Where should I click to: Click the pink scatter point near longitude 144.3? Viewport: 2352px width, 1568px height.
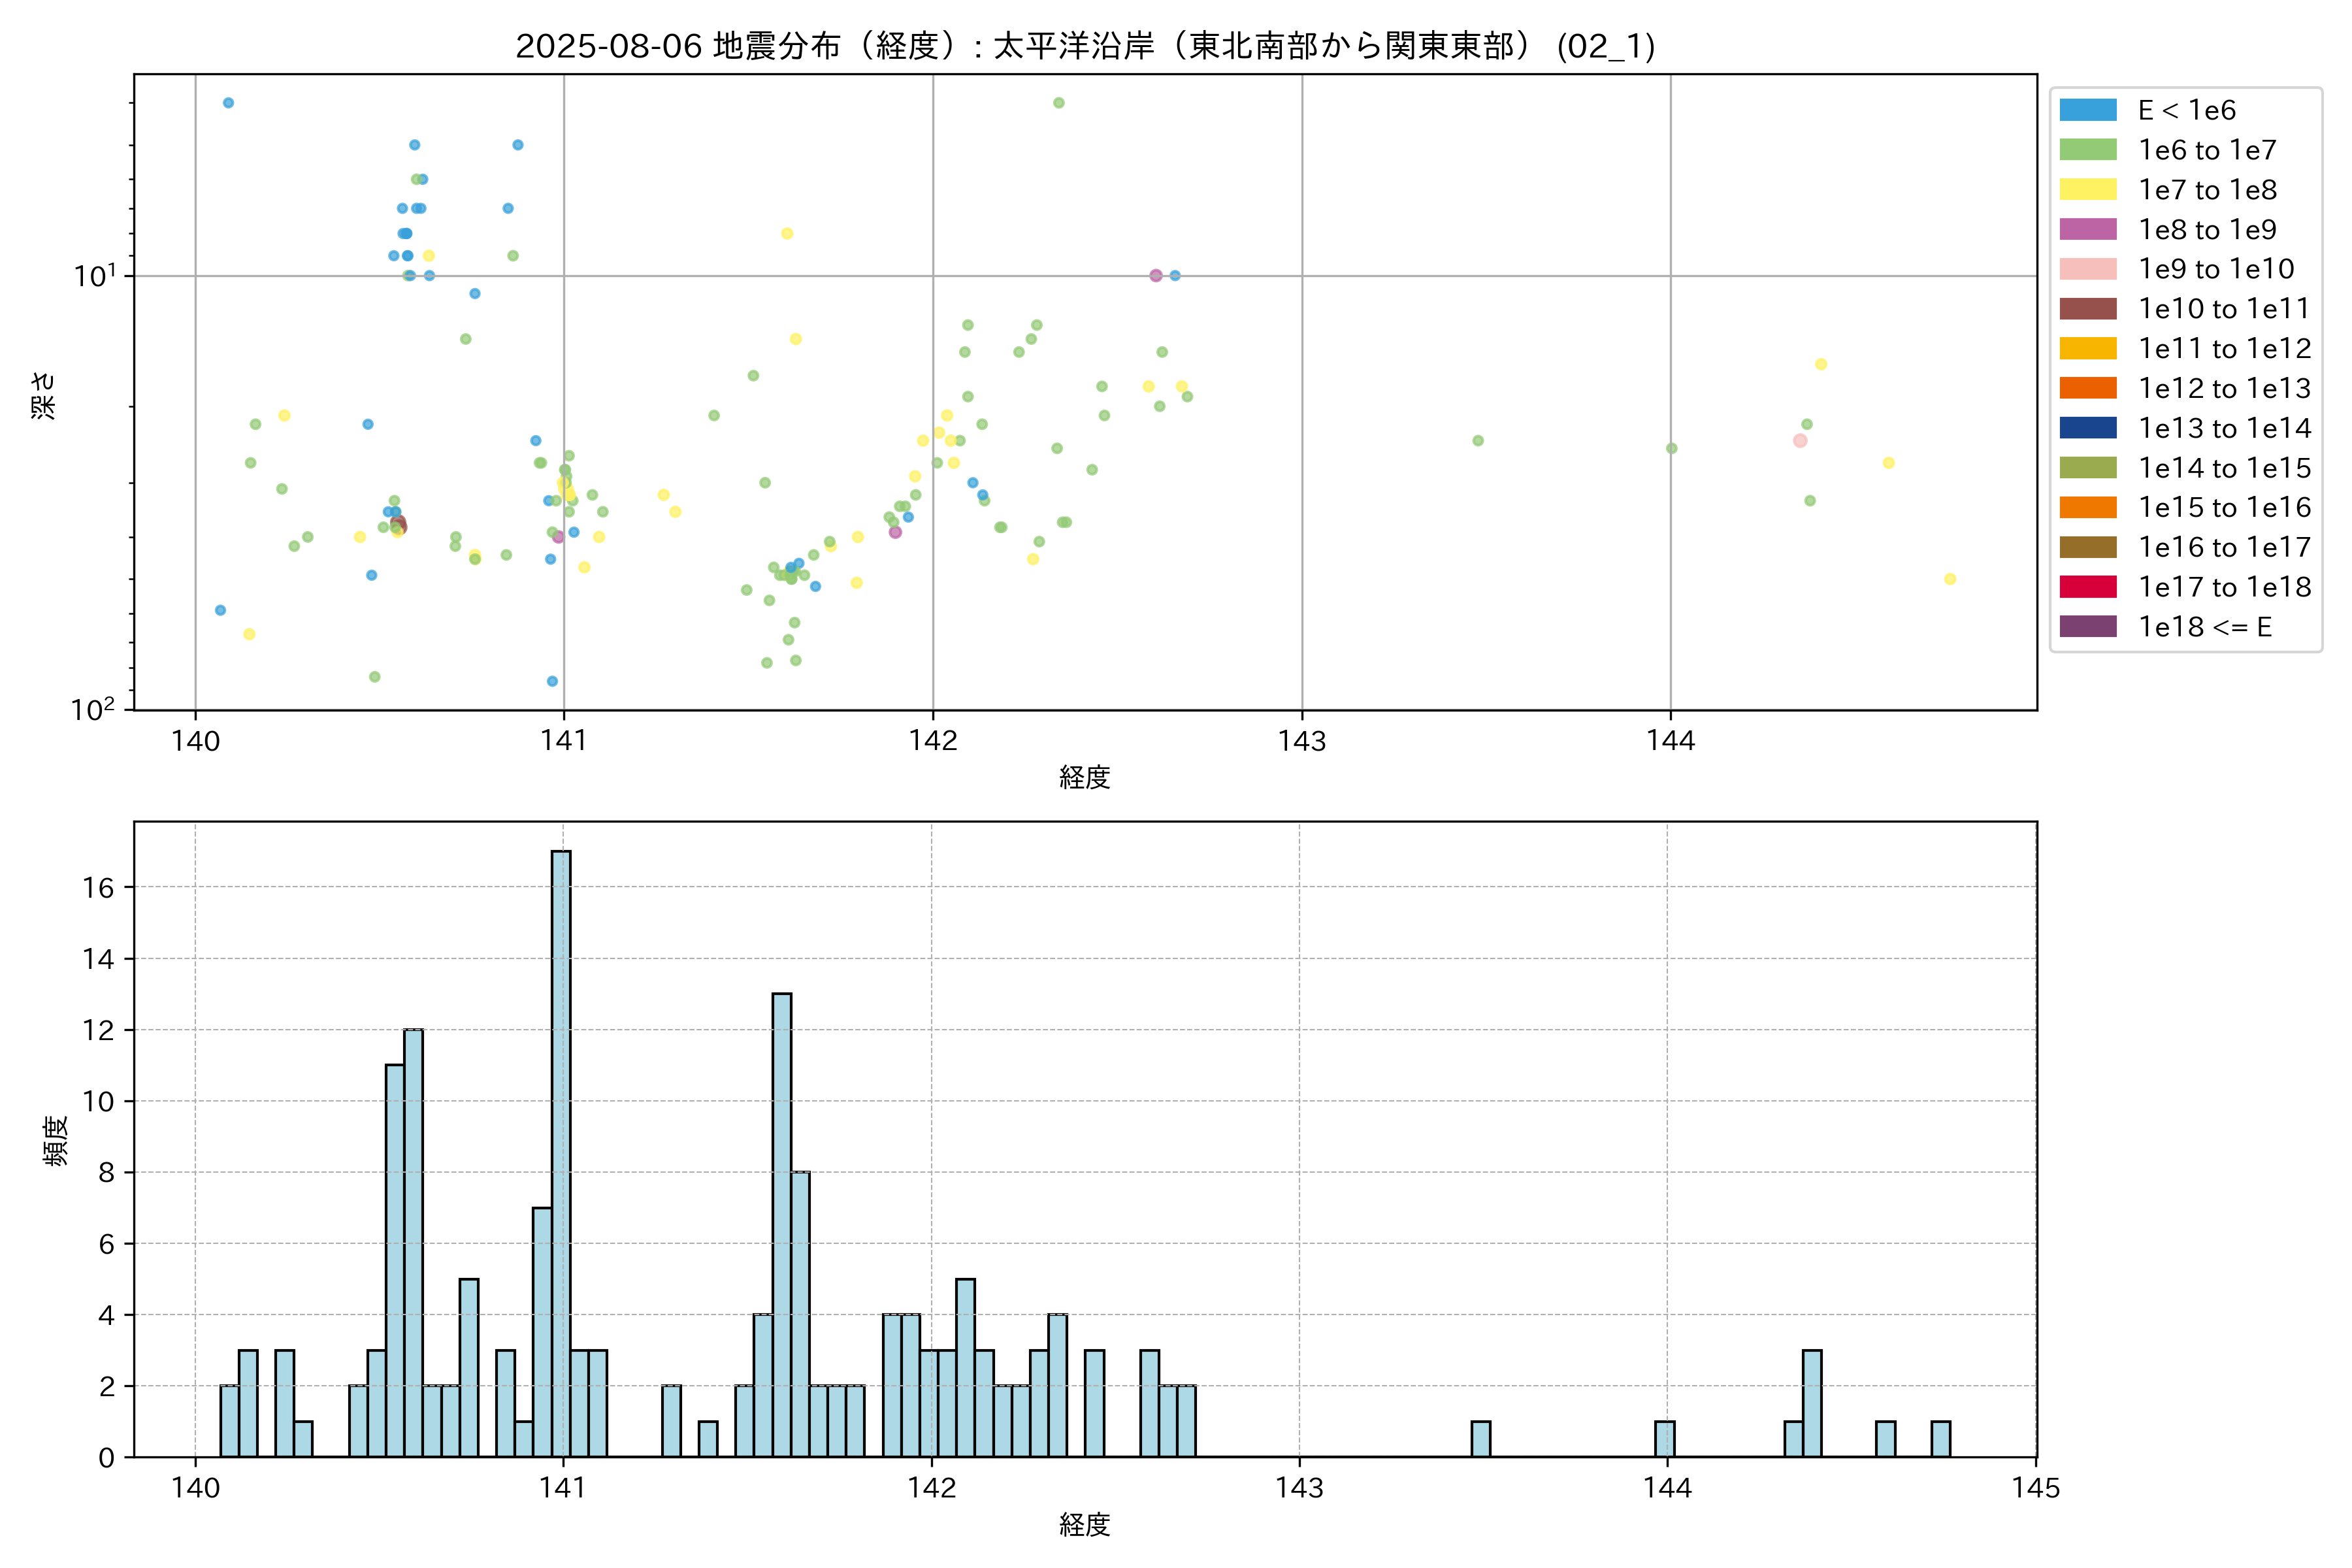tap(1800, 441)
